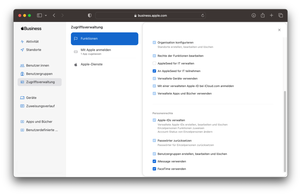Screen dimensions: 301x195
Task: Select the Funktionen tab
Action: [104, 39]
